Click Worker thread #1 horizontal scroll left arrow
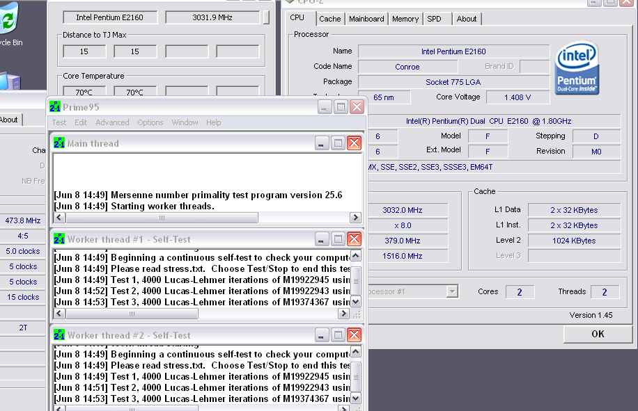 (59, 313)
